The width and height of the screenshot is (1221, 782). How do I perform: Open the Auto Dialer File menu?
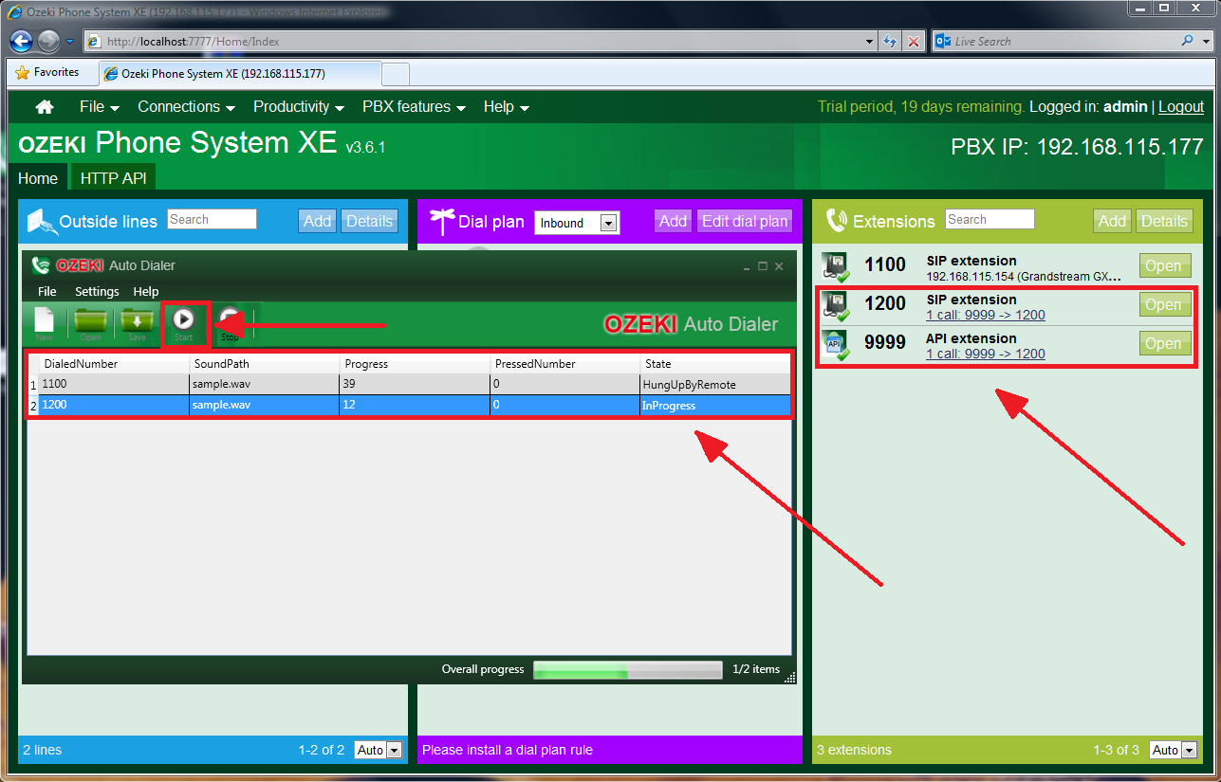coord(46,292)
